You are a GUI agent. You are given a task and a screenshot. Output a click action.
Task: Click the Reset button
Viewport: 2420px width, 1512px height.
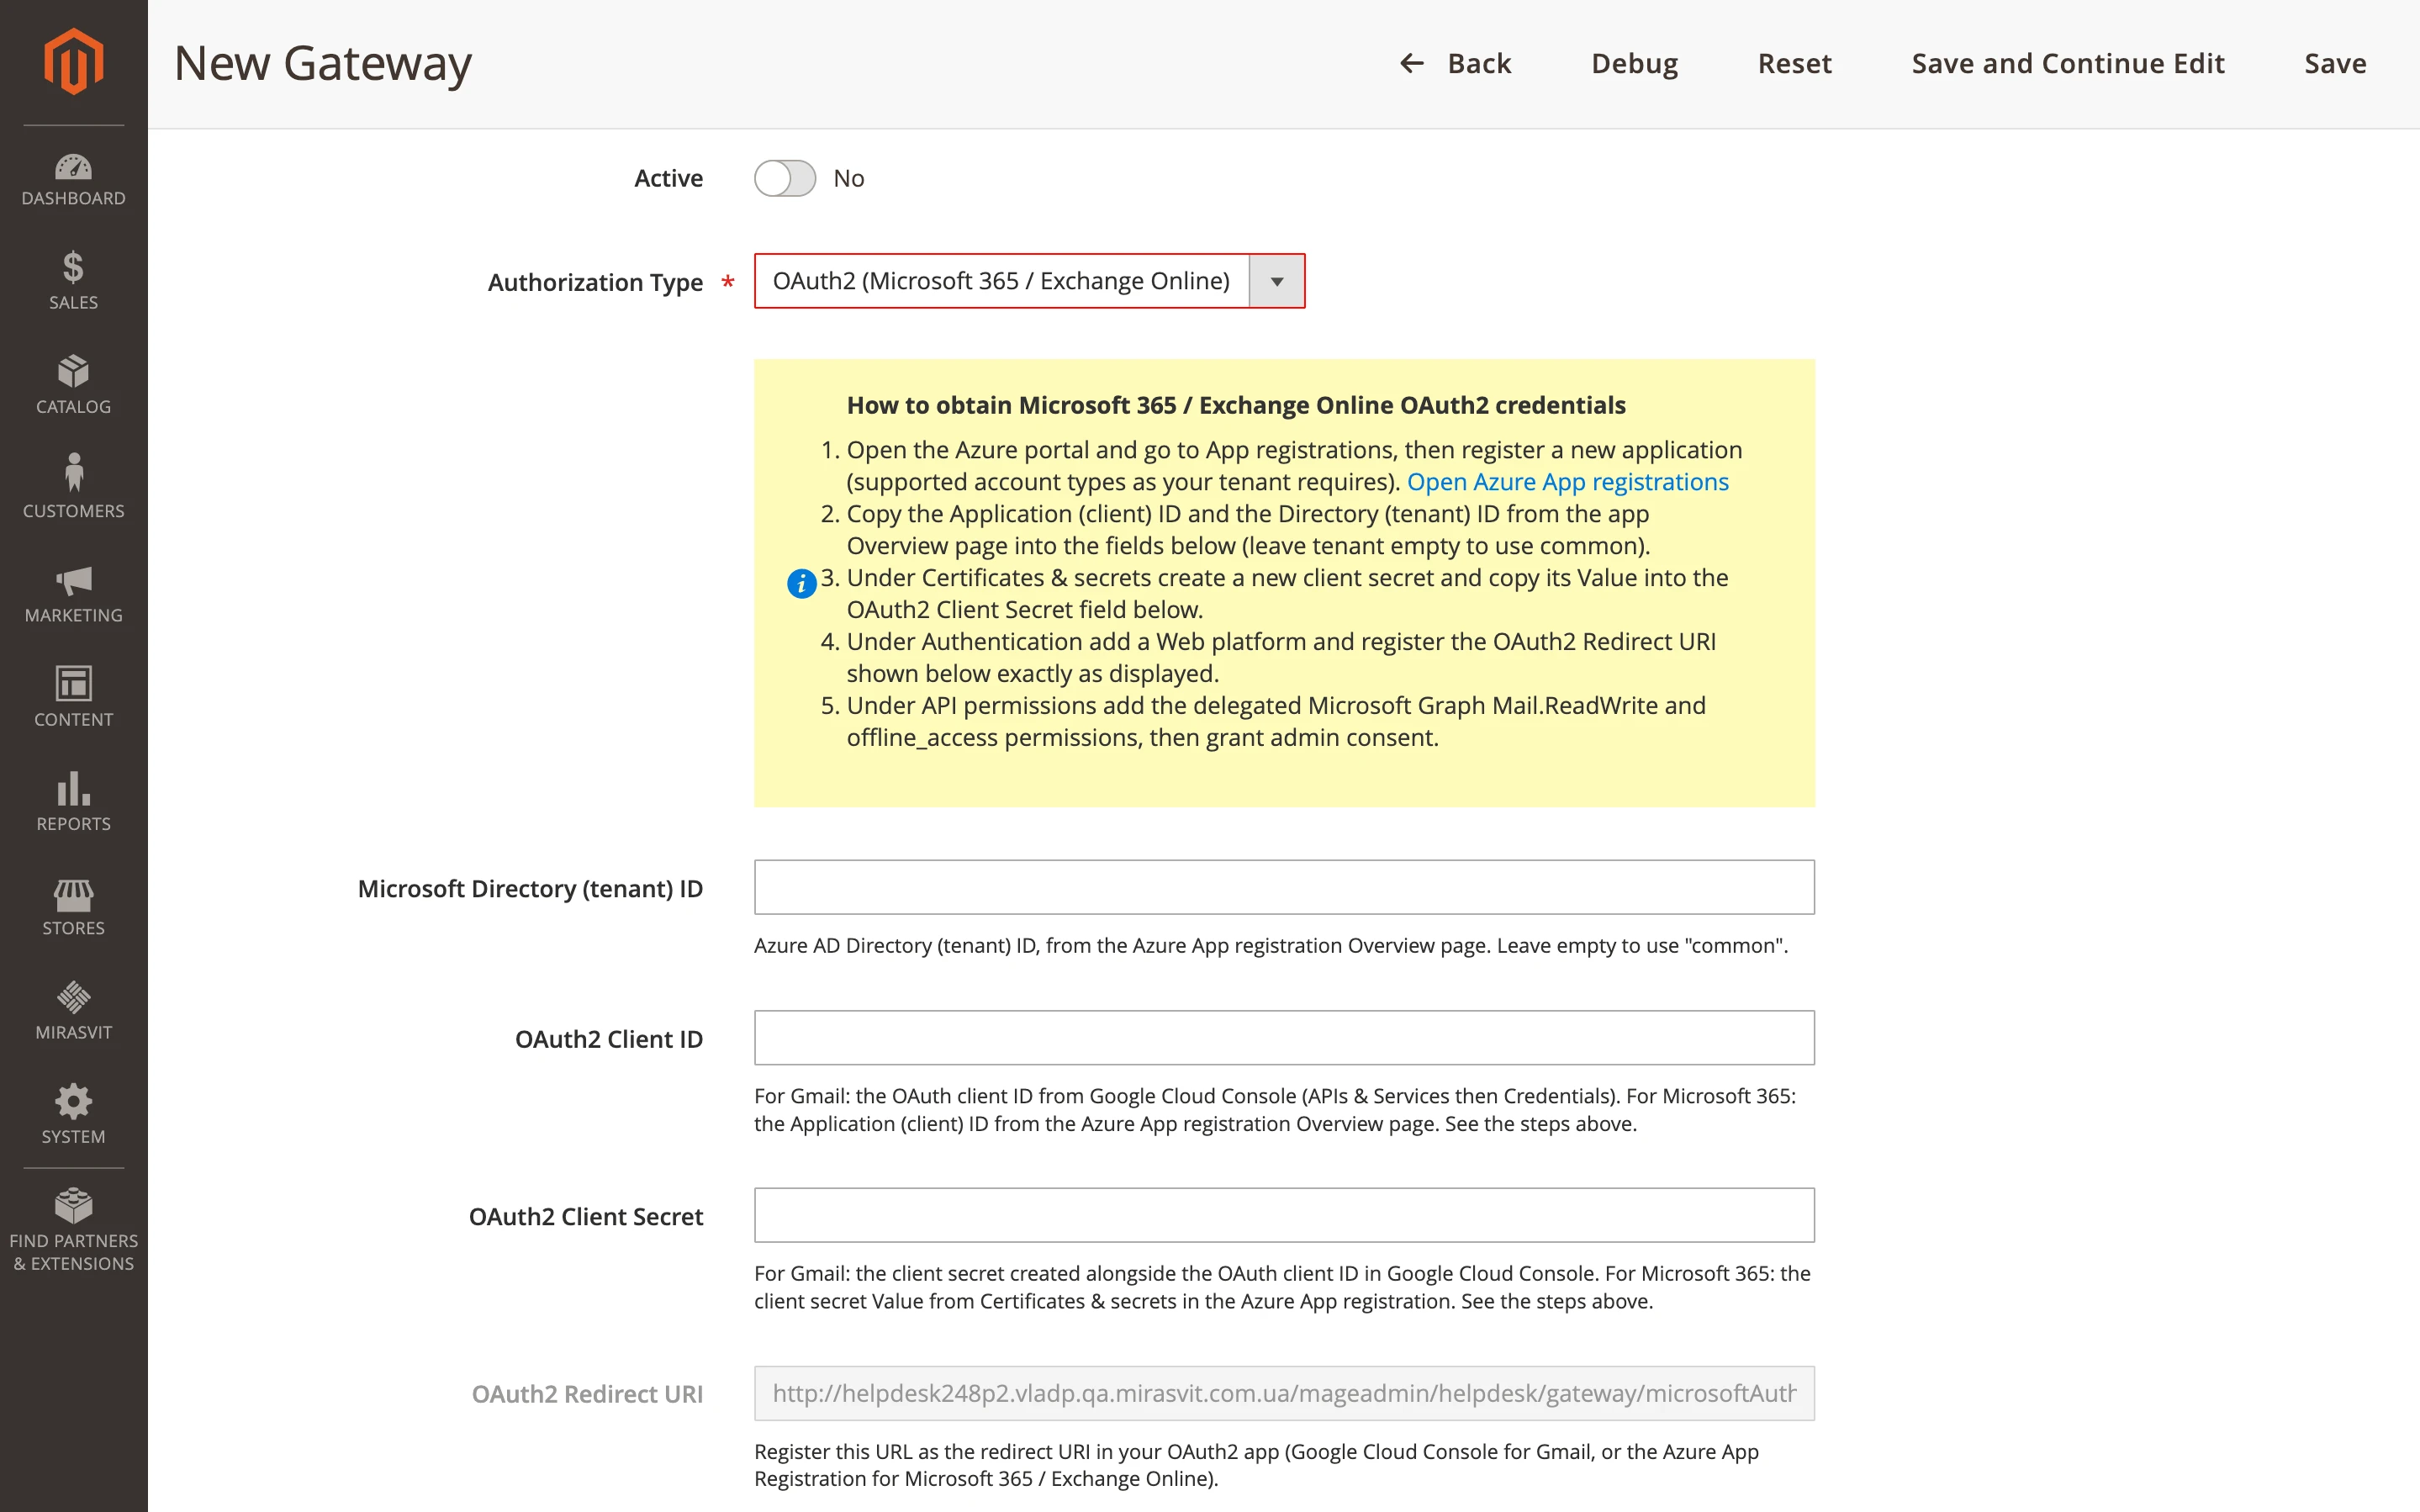pos(1794,63)
